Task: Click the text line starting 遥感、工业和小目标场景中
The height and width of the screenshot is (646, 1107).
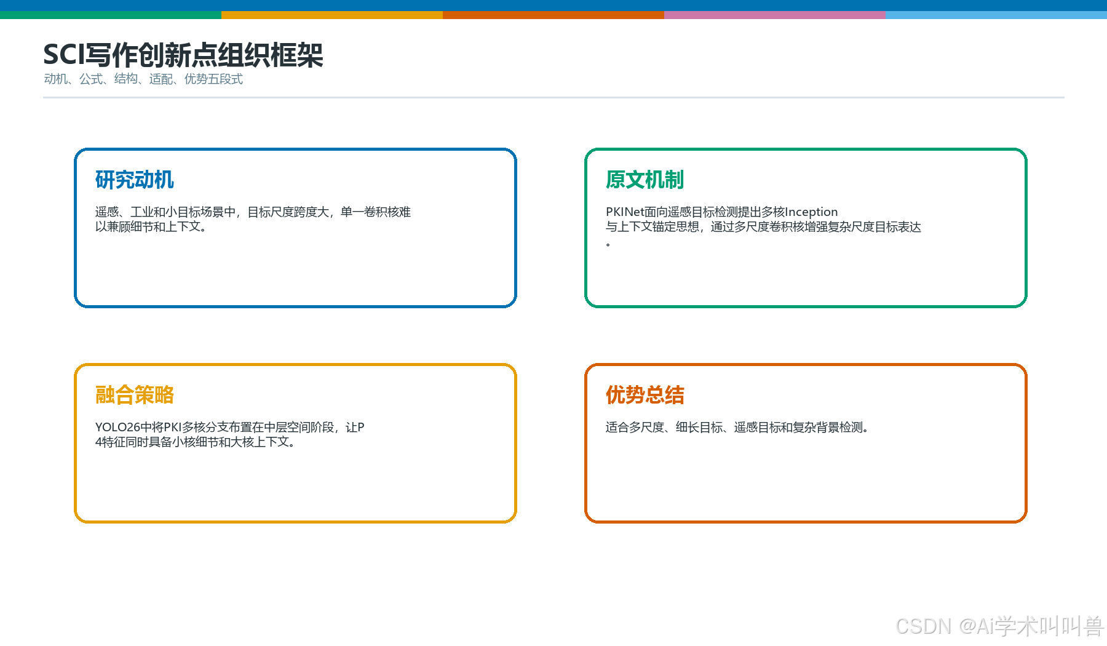Action: (x=253, y=212)
